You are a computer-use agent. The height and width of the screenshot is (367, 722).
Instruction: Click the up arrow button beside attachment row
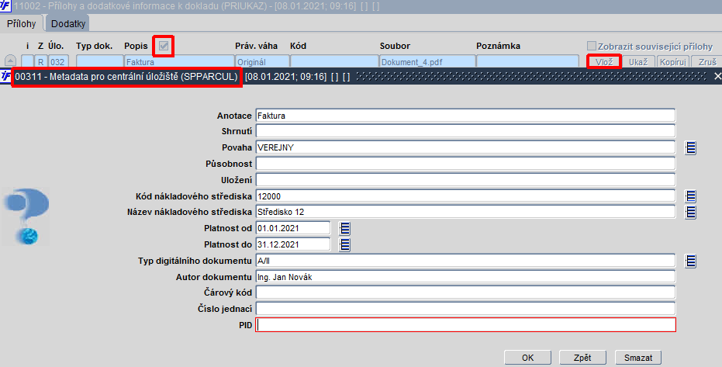pyautogui.click(x=10, y=61)
